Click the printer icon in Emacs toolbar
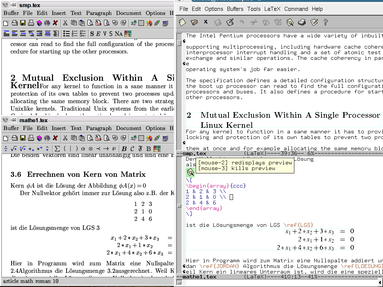Image resolution: width=383 pixels, height=287 pixels. 302,22
